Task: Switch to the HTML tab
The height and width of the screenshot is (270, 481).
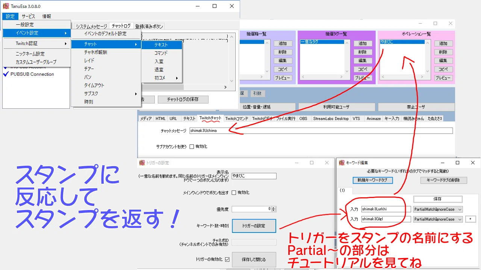Action: (160, 118)
